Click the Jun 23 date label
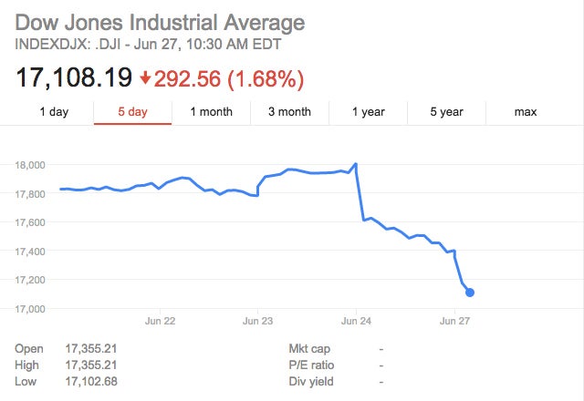Viewport: 584px width, 401px height. click(257, 321)
